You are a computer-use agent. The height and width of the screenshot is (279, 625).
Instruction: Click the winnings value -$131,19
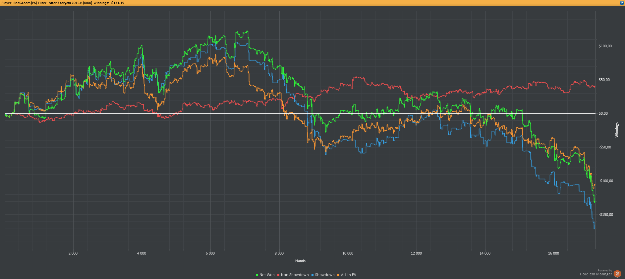pos(117,3)
